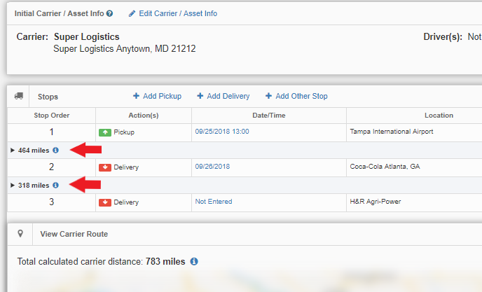Click the Stop Order column header
482x292 pixels.
point(52,115)
